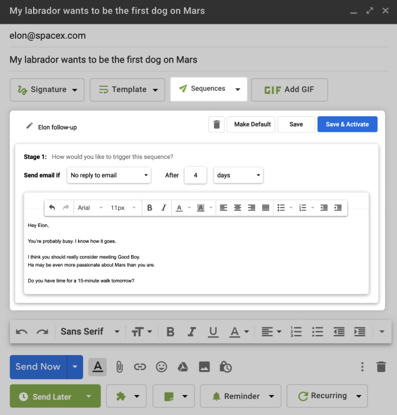Click the pencil icon beside Elon follow-up

29,126
